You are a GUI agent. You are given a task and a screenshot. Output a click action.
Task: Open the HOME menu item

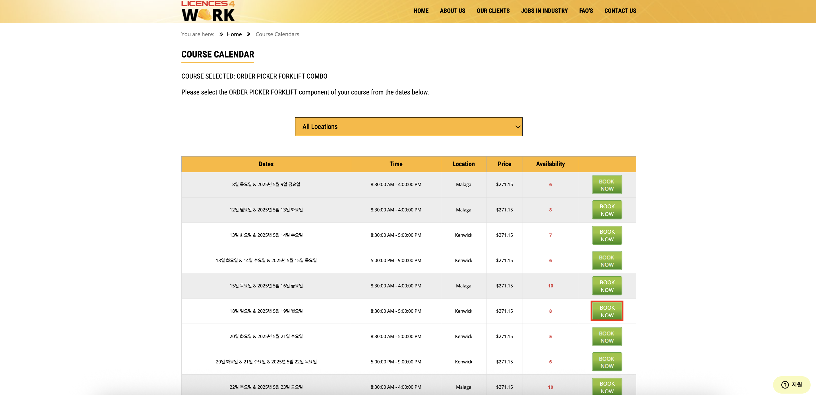pos(421,11)
